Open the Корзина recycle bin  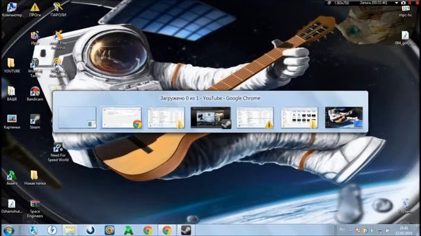pos(405,206)
